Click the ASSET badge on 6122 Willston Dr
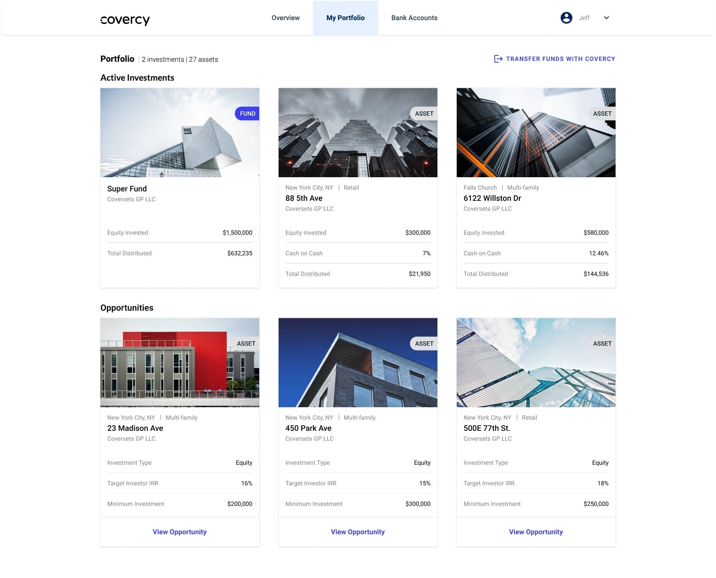 (602, 113)
